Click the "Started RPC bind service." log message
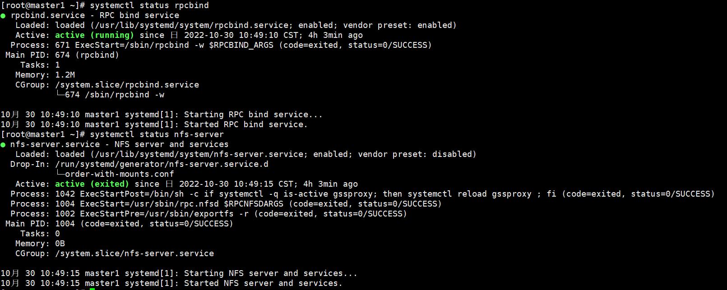 245,124
